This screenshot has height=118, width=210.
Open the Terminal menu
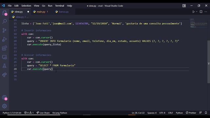point(59,6)
